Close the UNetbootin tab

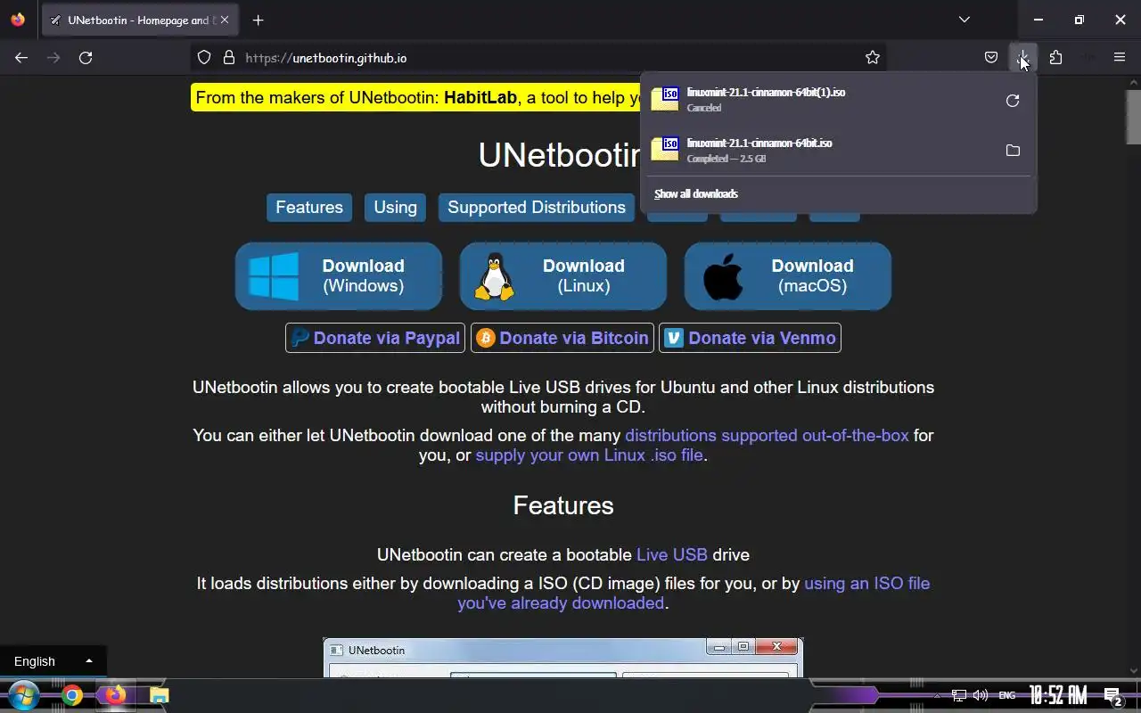point(224,20)
